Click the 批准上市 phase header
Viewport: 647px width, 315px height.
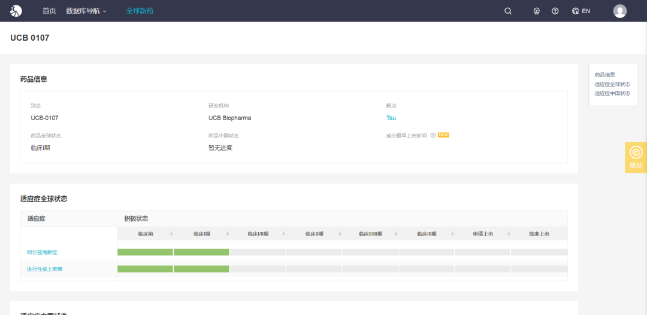539,234
